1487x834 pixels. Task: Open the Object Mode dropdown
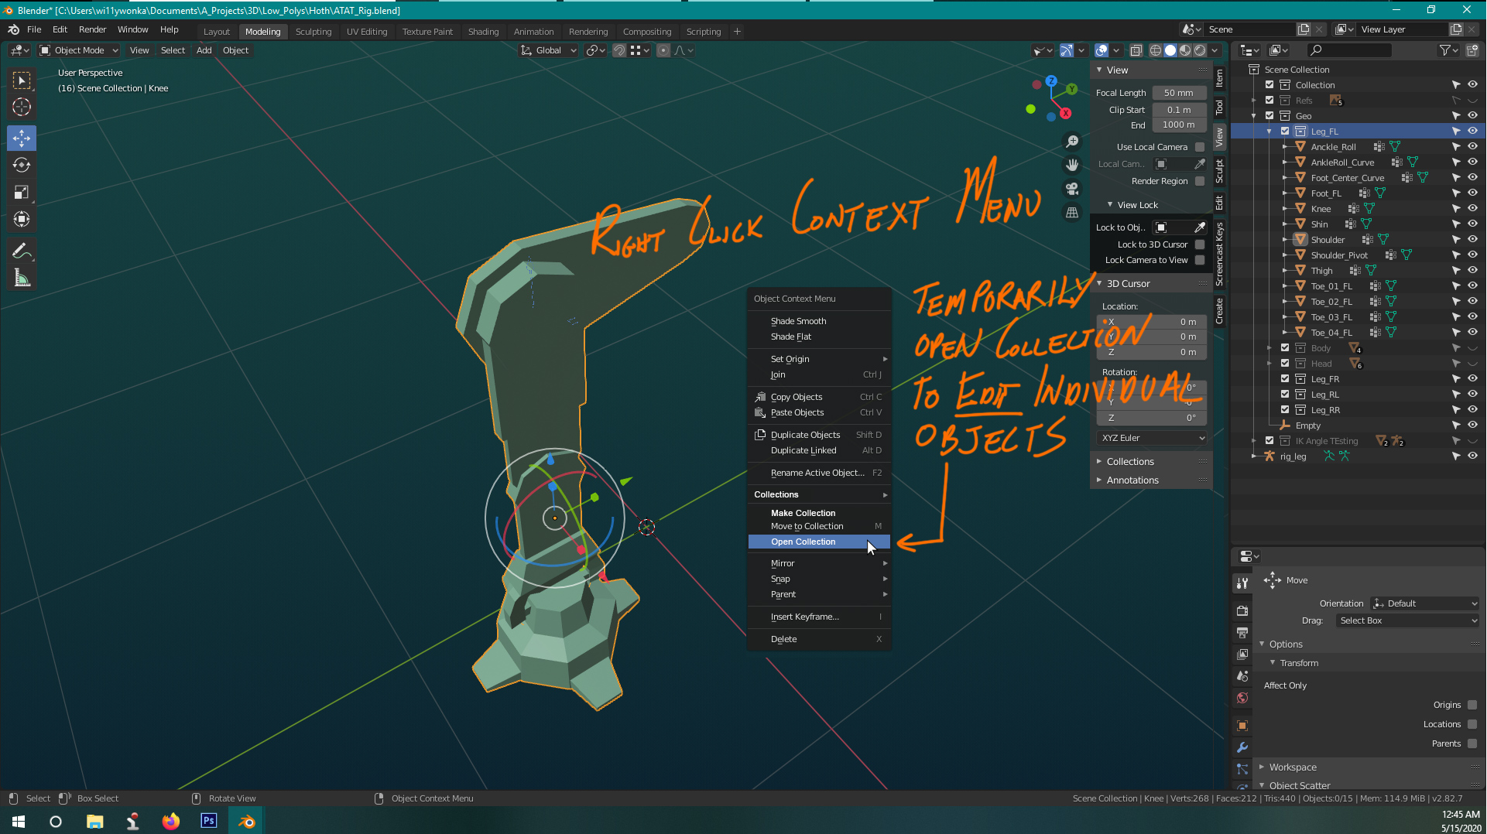point(79,50)
